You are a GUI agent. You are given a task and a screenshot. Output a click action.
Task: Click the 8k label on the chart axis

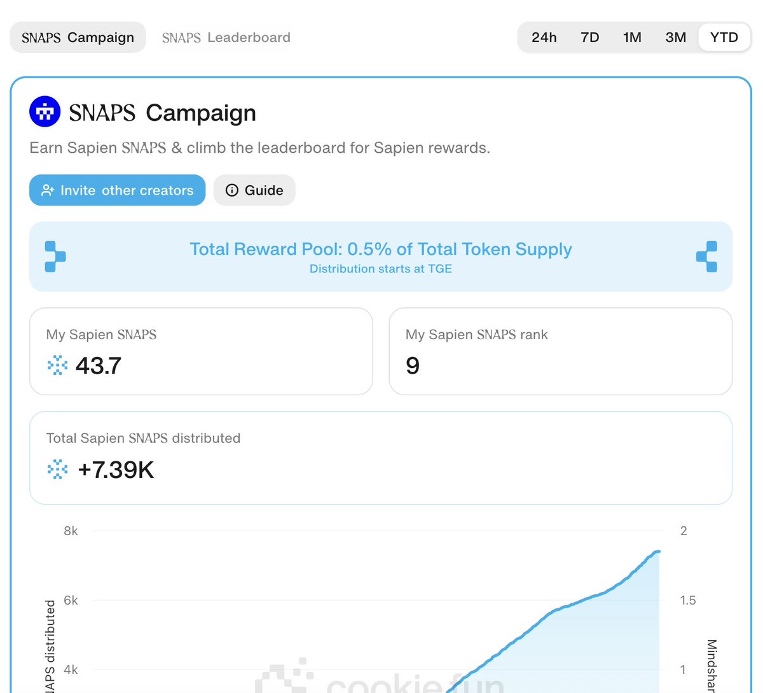pyautogui.click(x=71, y=531)
